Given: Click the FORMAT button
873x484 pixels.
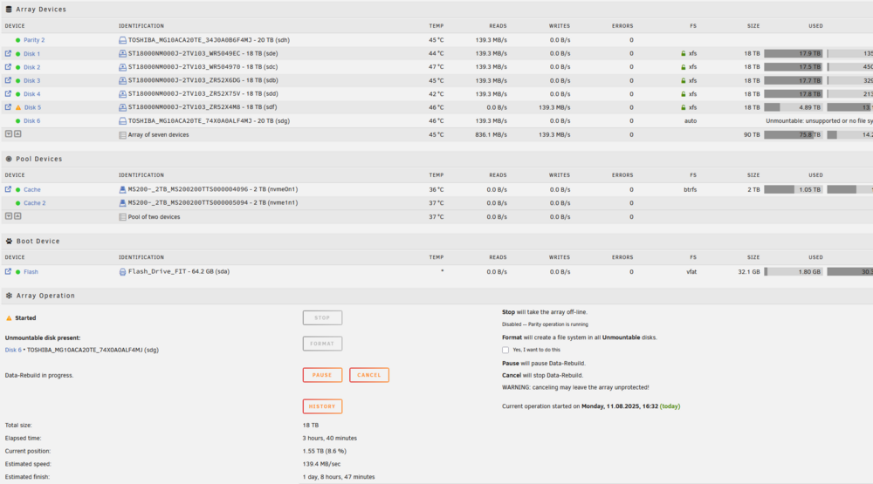Looking at the screenshot, I should click(x=322, y=344).
